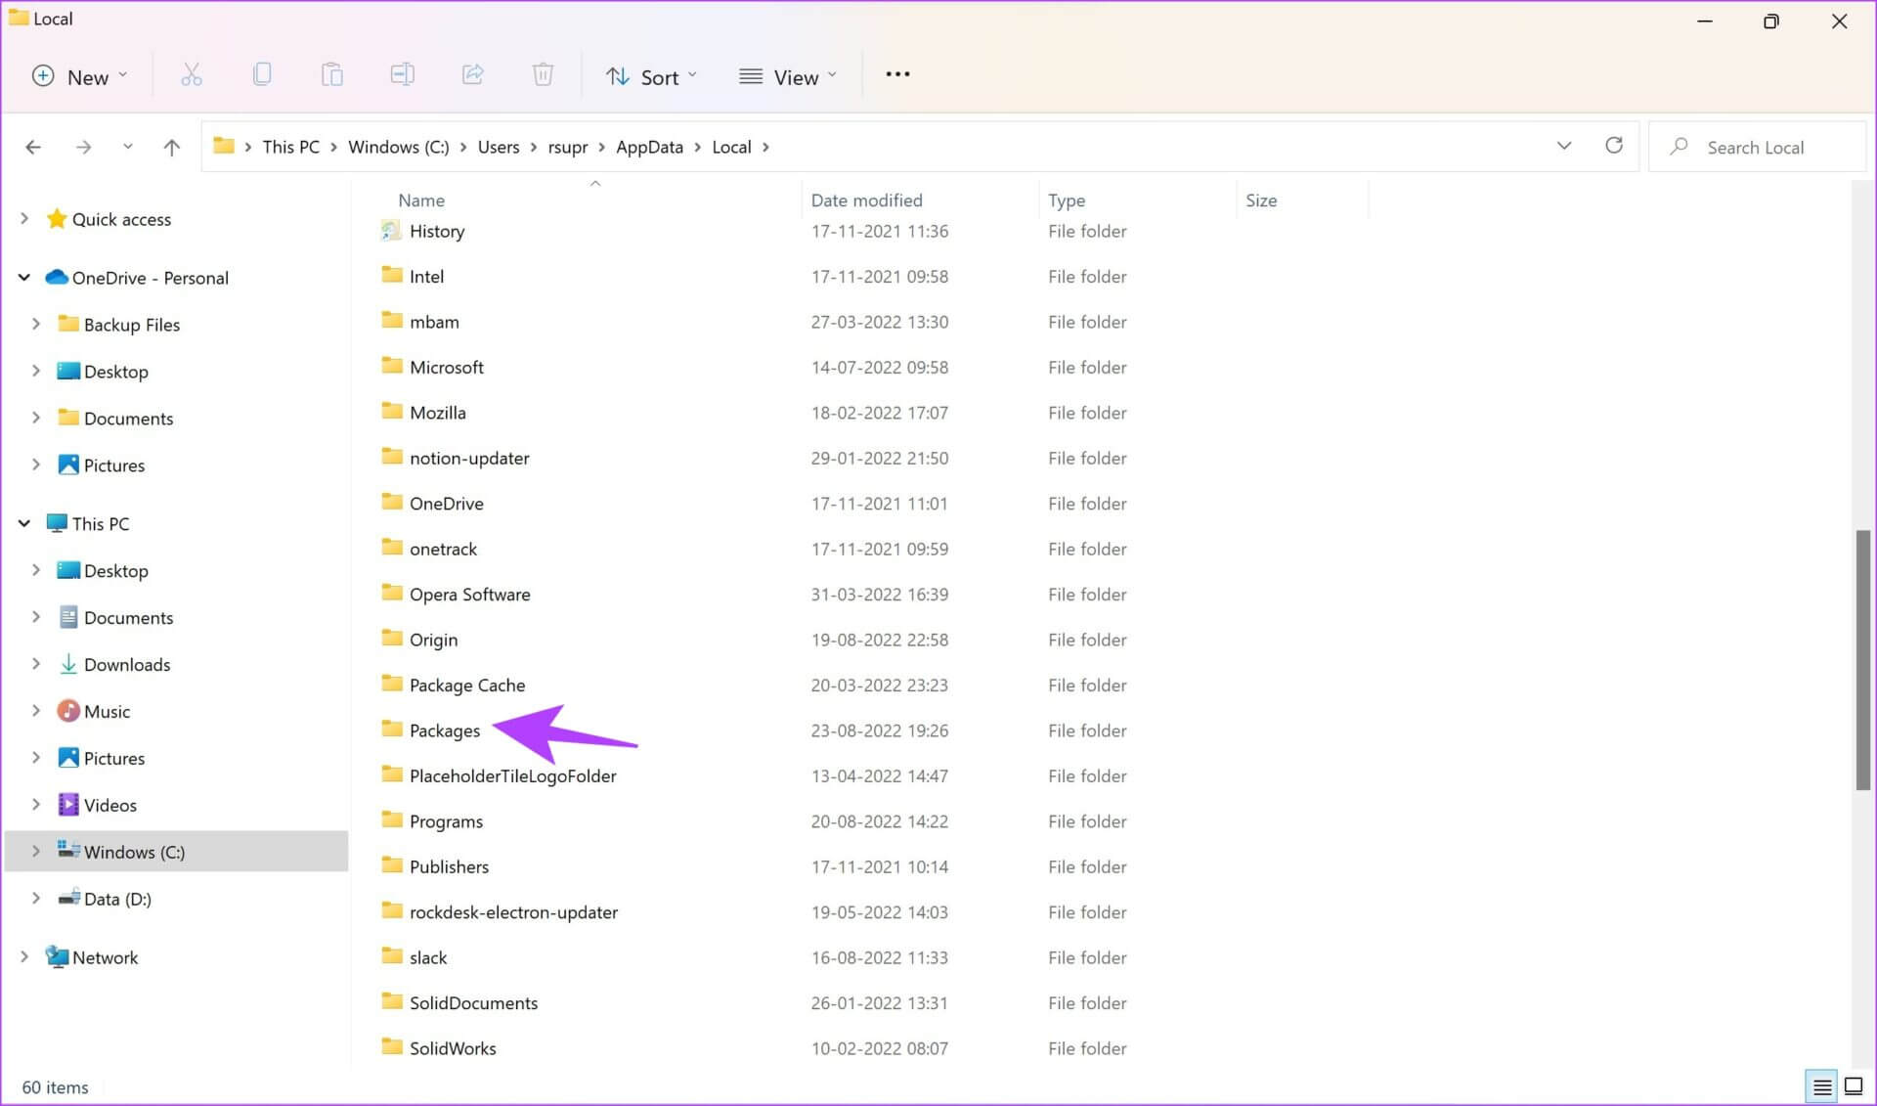Open the New dropdown menu
1877x1106 pixels.
point(80,76)
